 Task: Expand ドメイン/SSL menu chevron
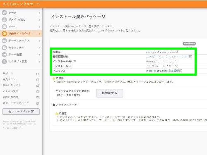(39, 20)
